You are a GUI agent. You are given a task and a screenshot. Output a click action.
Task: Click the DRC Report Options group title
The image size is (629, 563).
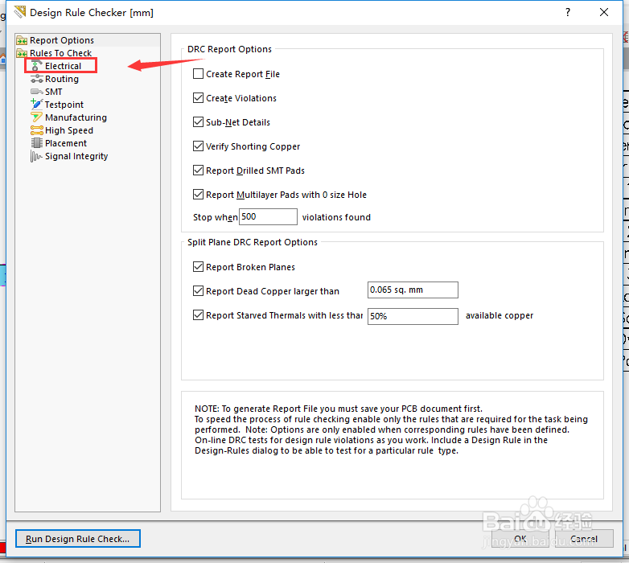[x=229, y=49]
